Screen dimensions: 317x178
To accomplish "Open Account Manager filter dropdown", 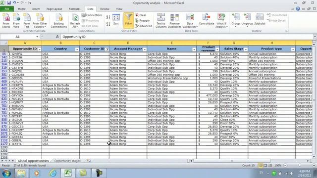I will (x=145, y=49).
